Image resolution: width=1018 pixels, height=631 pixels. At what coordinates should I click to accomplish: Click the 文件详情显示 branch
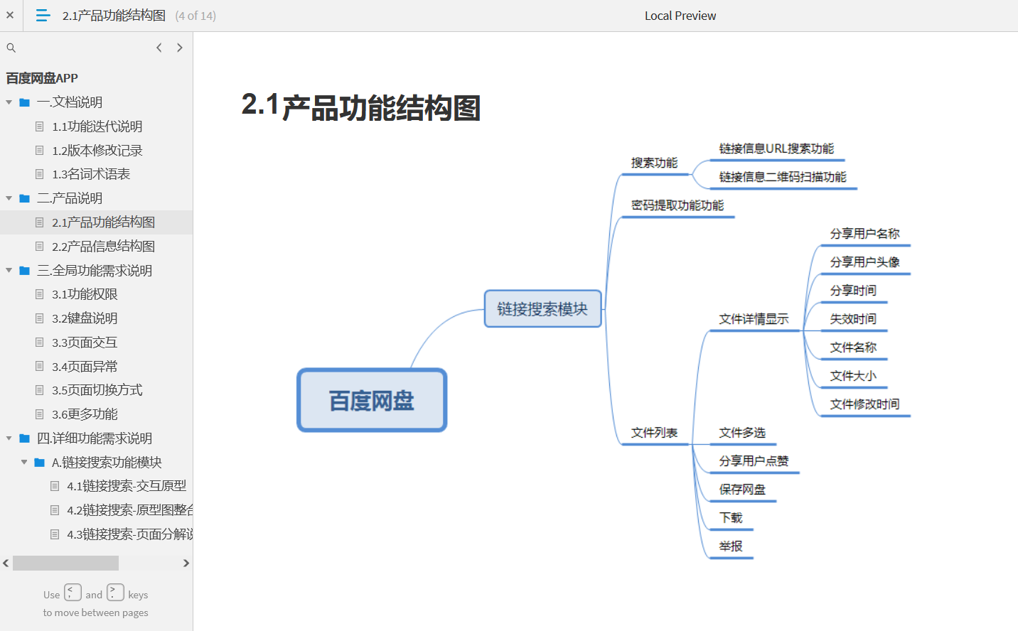click(754, 319)
